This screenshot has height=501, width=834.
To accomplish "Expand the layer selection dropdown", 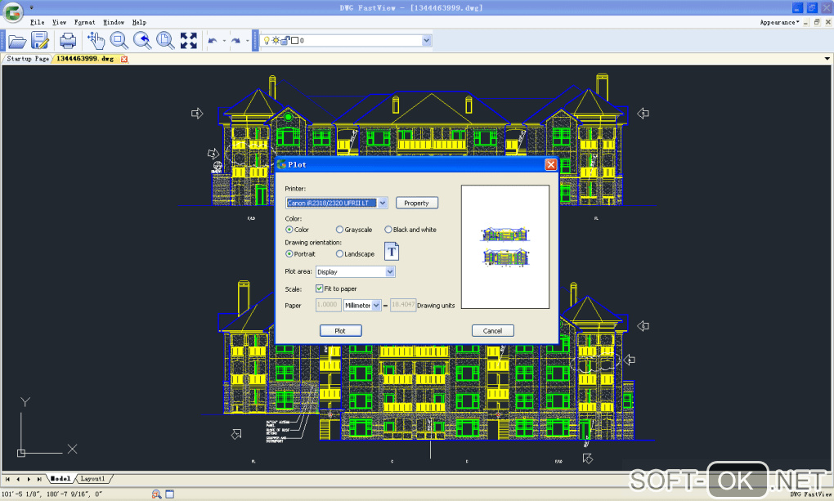I will pos(426,40).
